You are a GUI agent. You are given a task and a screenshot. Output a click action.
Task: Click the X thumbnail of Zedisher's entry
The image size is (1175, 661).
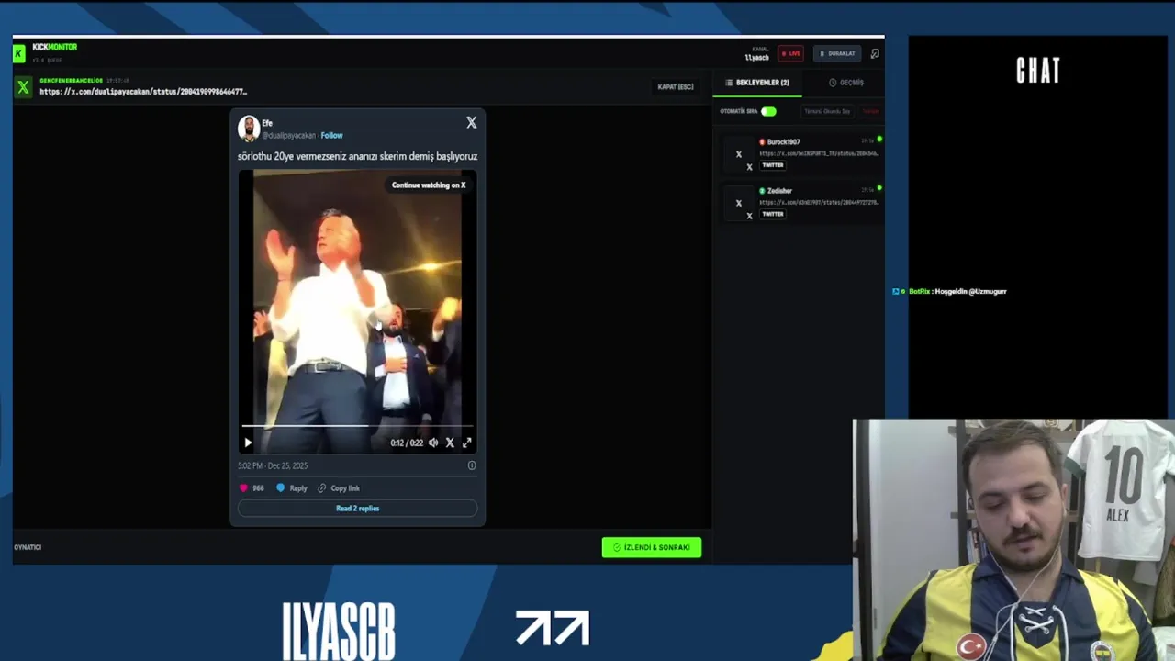738,203
